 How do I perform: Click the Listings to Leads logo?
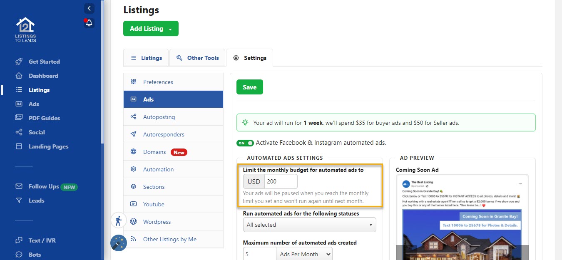tap(25, 30)
